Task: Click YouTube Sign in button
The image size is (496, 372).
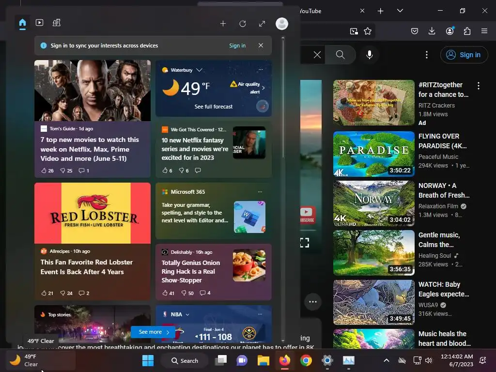Action: click(x=464, y=55)
